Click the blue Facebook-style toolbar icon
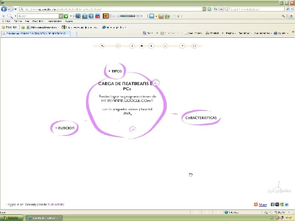Screen dimensions: 295x221 coord(91,16)
